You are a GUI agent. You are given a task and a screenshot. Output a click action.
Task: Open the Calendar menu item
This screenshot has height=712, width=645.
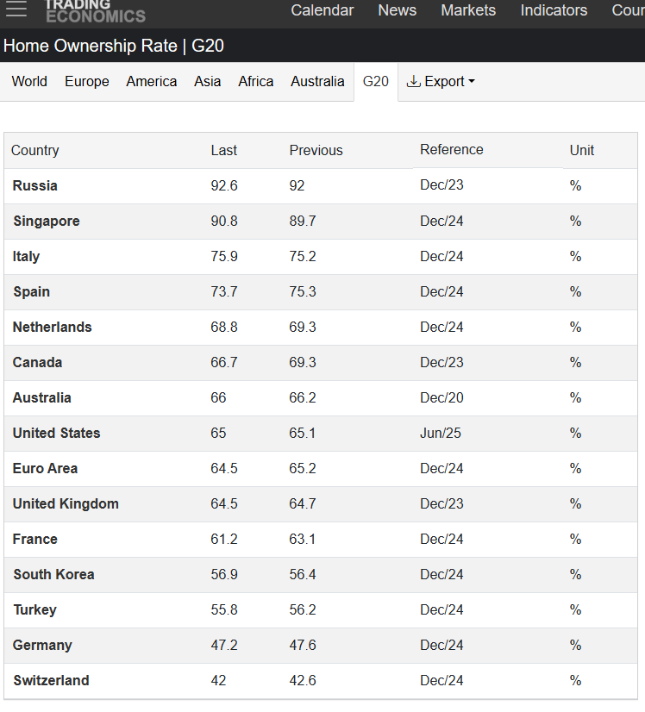coord(322,10)
